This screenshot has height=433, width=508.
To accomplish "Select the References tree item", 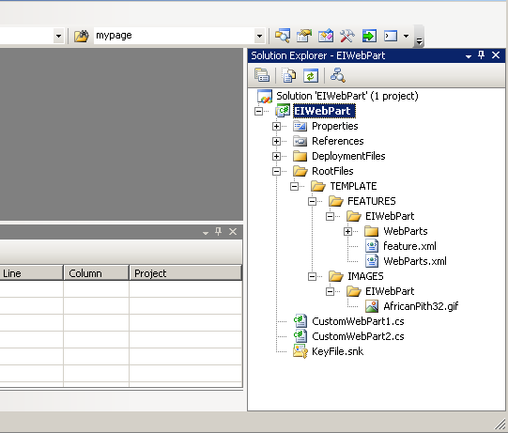I will pyautogui.click(x=338, y=141).
